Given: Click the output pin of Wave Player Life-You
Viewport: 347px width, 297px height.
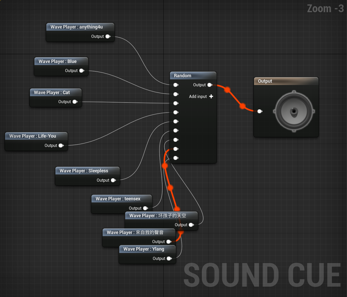Looking at the screenshot, I should click(61, 146).
